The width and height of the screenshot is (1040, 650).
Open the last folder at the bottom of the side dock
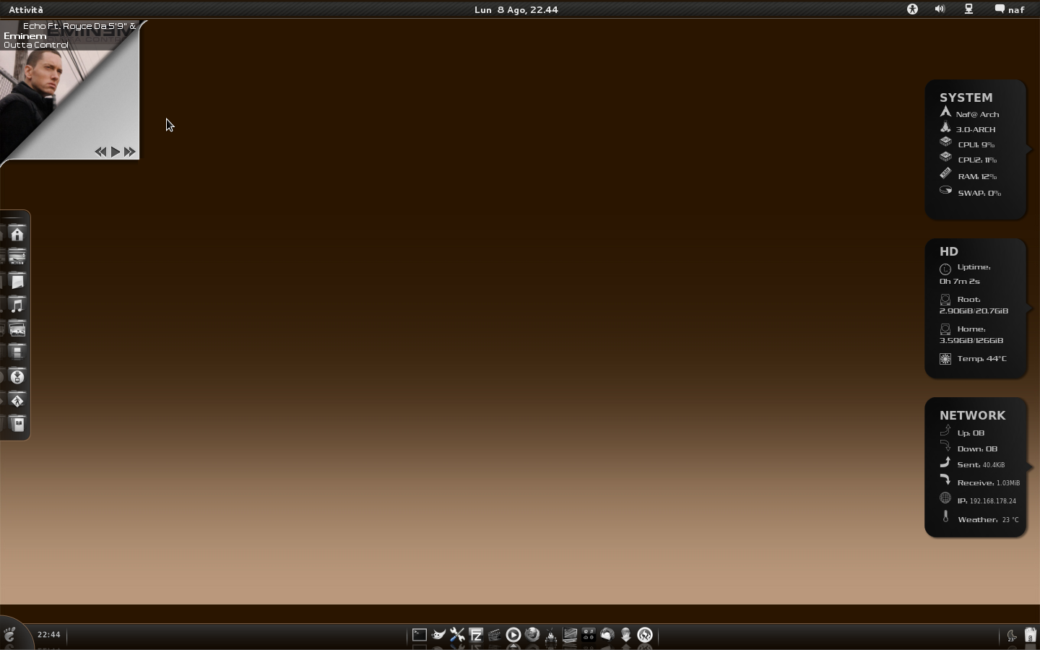tap(17, 425)
